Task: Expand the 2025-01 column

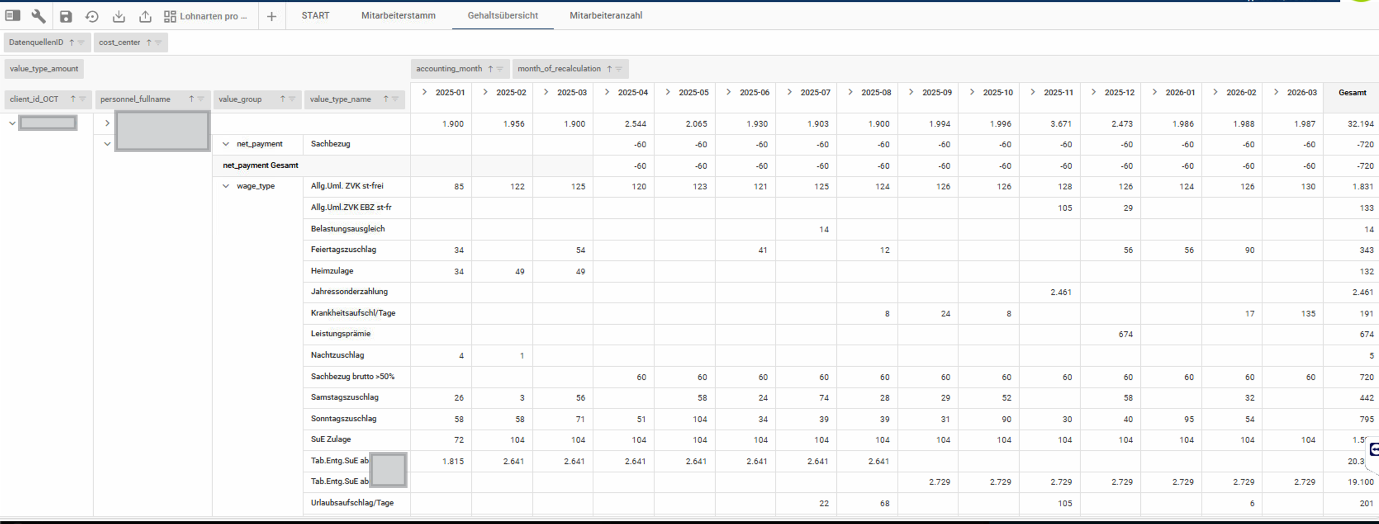Action: (425, 92)
